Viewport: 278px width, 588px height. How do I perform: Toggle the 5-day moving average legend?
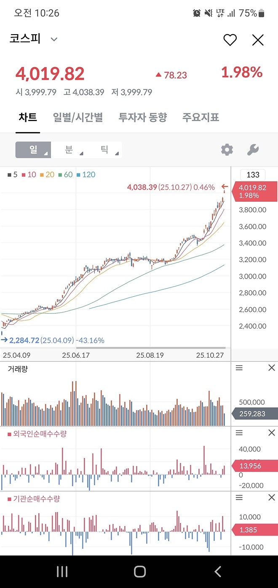[12, 174]
